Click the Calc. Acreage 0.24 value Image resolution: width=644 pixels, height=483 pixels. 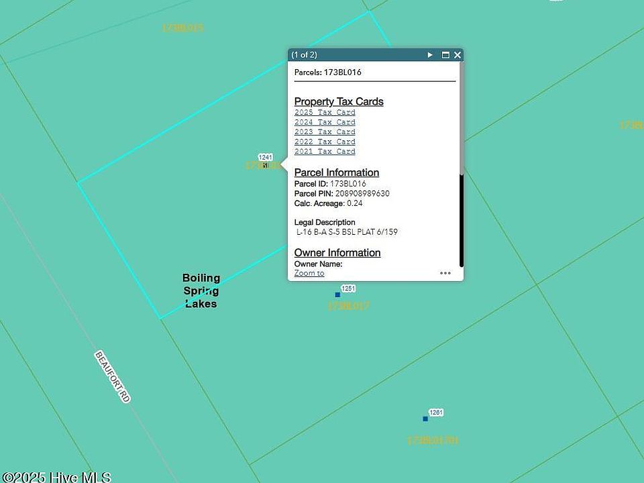(354, 203)
